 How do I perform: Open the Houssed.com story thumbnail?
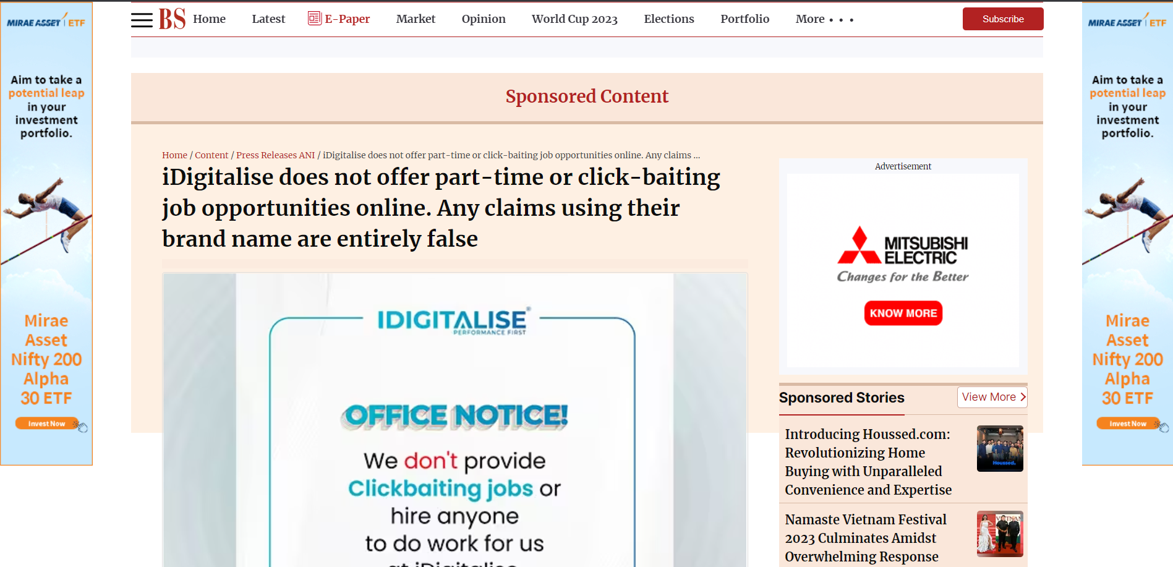pyautogui.click(x=1000, y=448)
